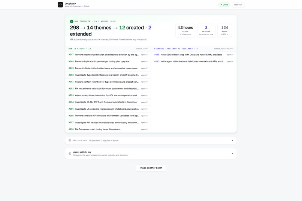Open issue #258 Composer crash link

pyautogui.click(x=144, y=129)
